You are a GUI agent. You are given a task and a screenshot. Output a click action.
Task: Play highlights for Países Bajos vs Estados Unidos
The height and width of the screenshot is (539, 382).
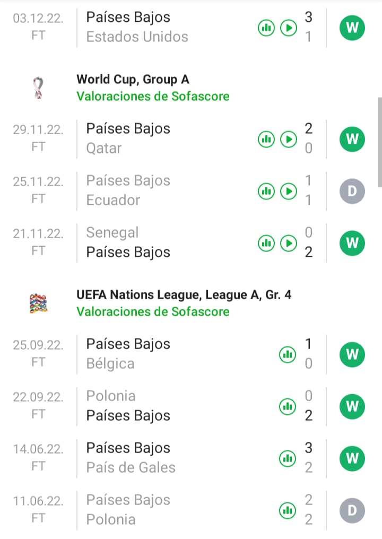point(288,27)
